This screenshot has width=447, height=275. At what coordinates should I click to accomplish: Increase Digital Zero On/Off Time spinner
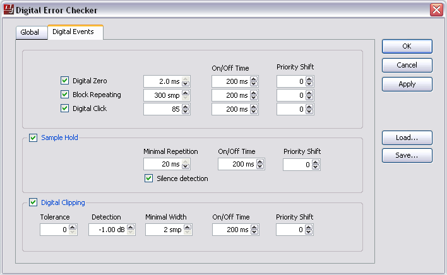[254, 78]
